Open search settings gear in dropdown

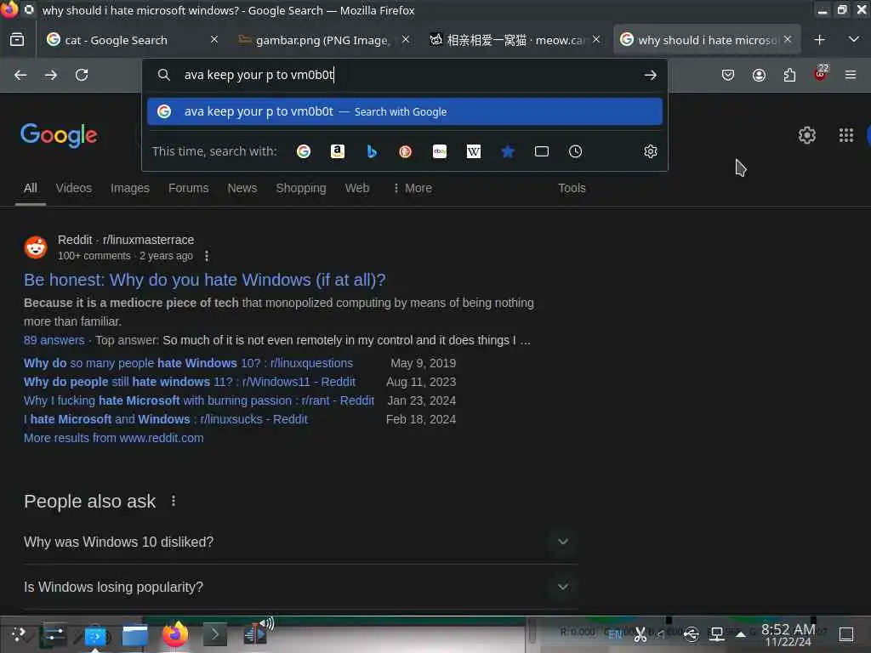651,151
